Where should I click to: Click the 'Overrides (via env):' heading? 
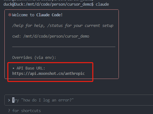click(34, 58)
